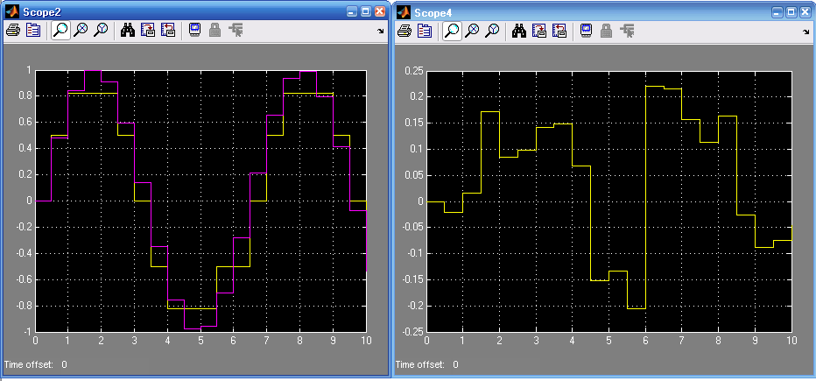Select Zoom Y-axis tool in Scope4
This screenshot has height=381, width=816.
(492, 31)
